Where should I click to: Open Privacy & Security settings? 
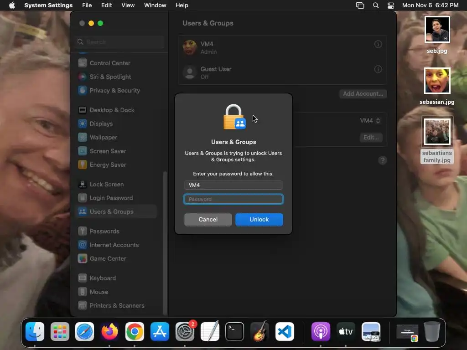(116, 91)
